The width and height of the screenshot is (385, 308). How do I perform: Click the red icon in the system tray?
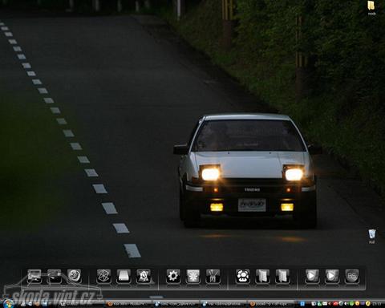pos(335,303)
